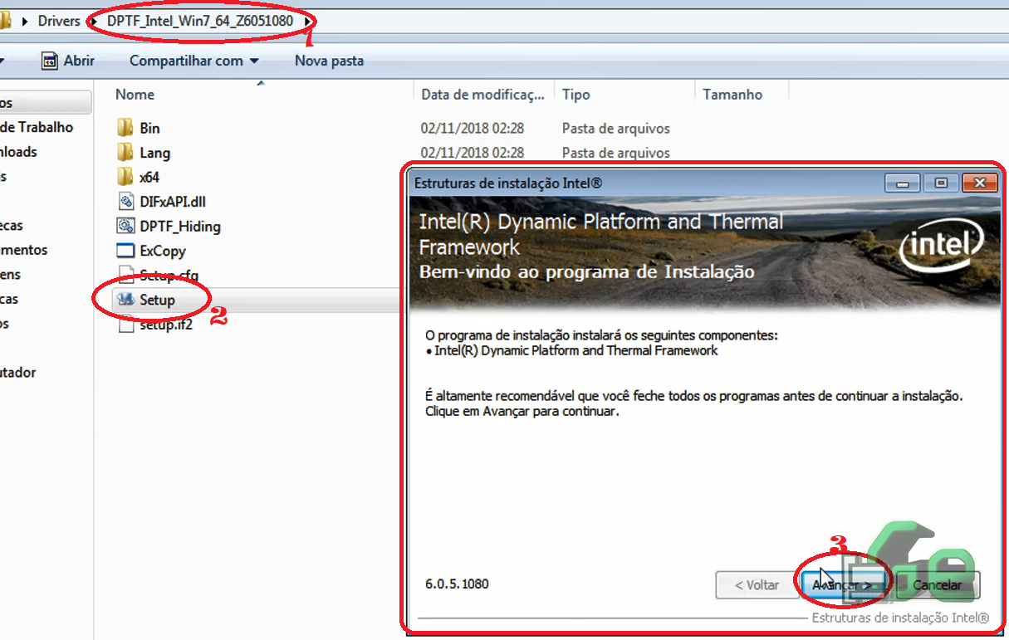Viewport: 1009px width, 640px height.
Task: Expand the arrow after Drivers breadcrumb
Action: pos(93,21)
